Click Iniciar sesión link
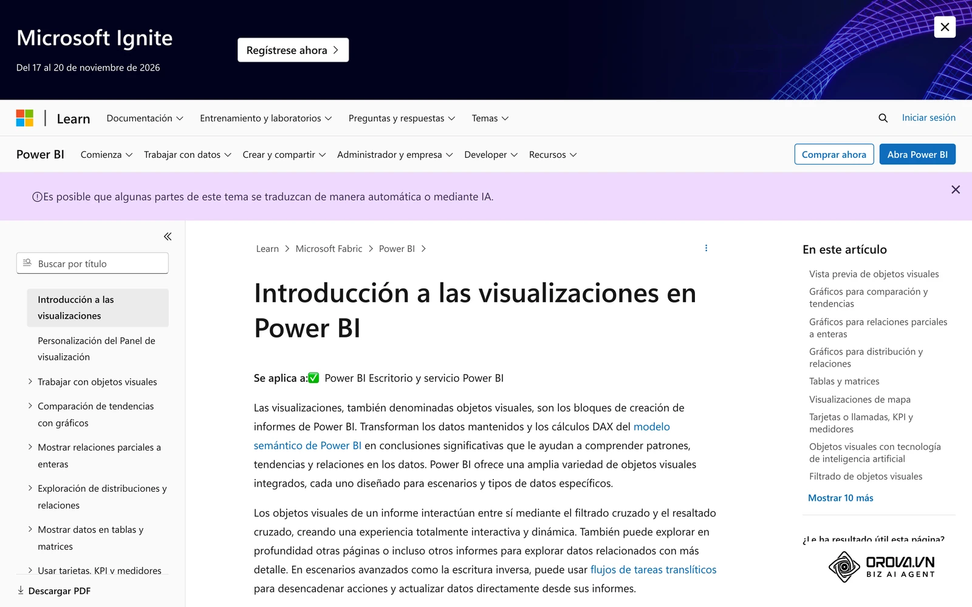972x607 pixels. click(x=928, y=118)
